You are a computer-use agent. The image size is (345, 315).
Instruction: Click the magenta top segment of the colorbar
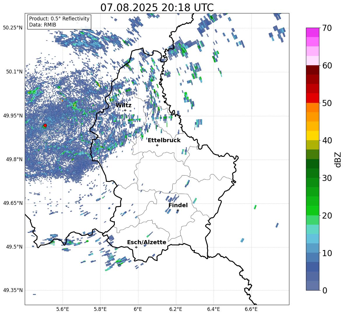pos(313,32)
